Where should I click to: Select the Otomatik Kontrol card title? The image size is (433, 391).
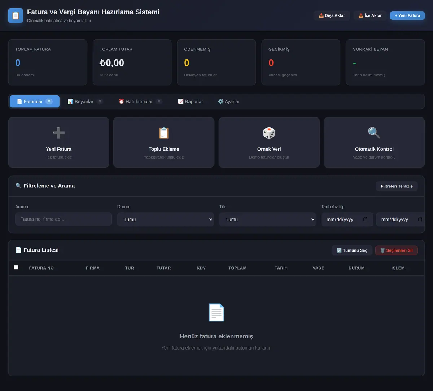(x=374, y=149)
